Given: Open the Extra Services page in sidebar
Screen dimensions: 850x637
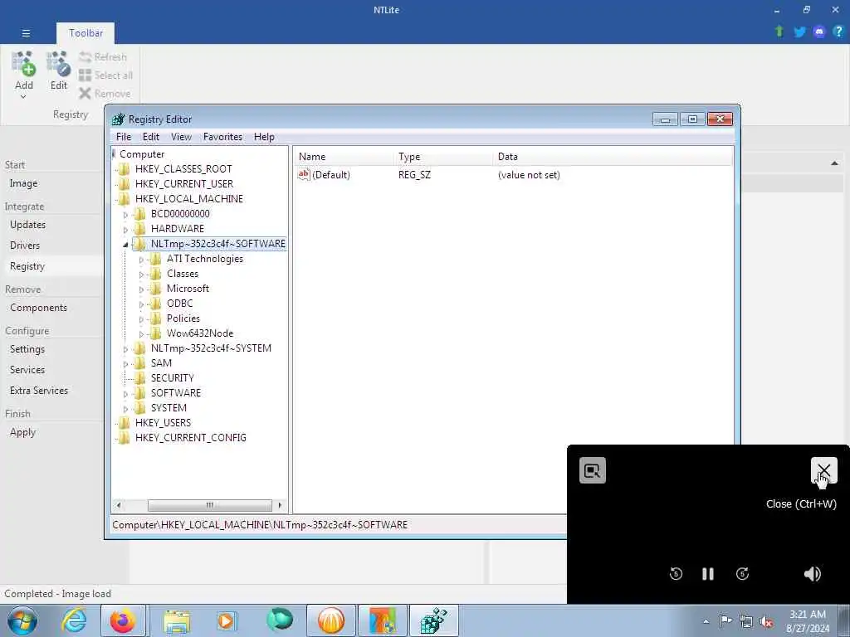Looking at the screenshot, I should click(x=38, y=391).
